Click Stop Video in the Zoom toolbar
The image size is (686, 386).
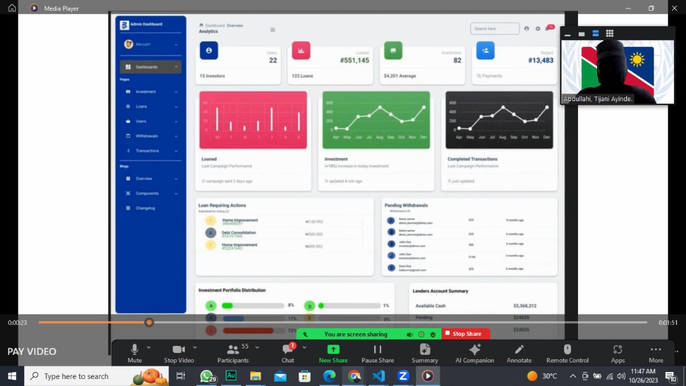[178, 350]
